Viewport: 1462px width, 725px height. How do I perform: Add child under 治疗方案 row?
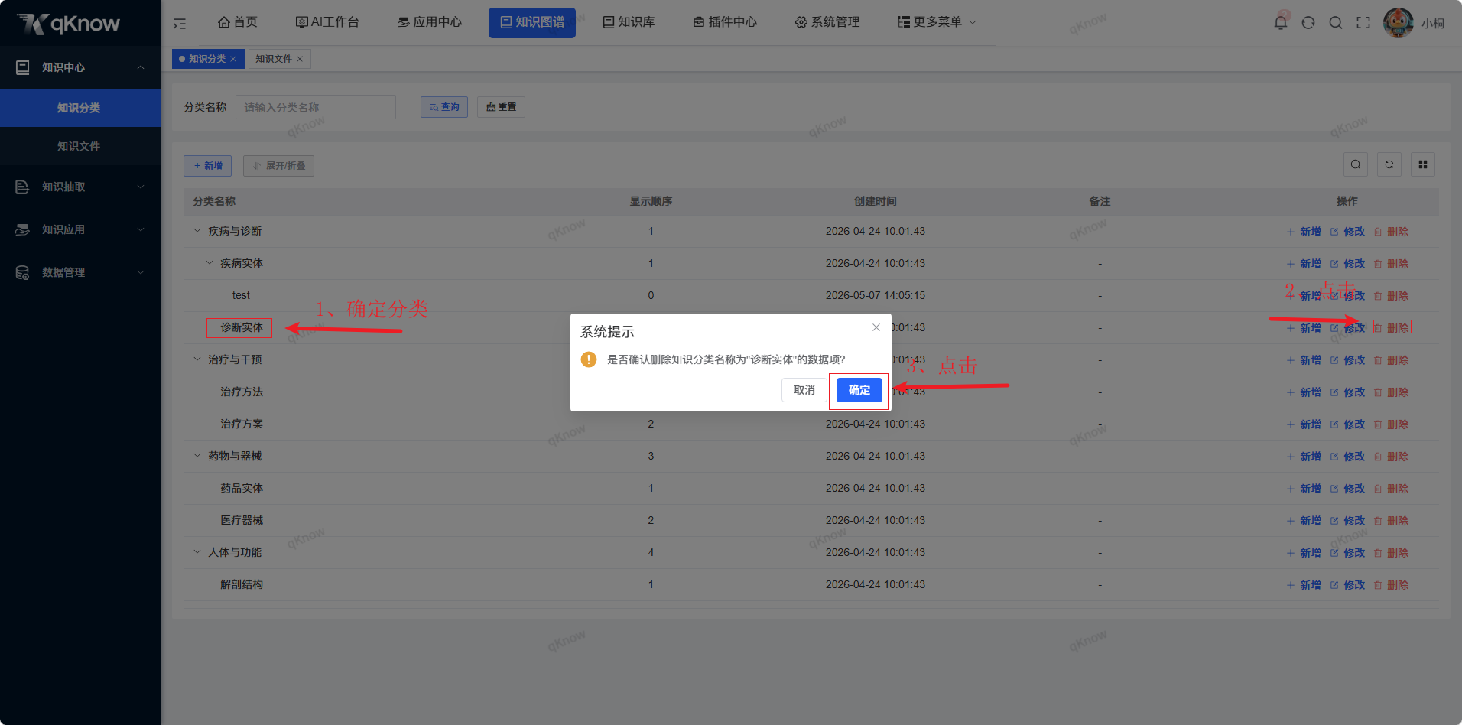1304,424
